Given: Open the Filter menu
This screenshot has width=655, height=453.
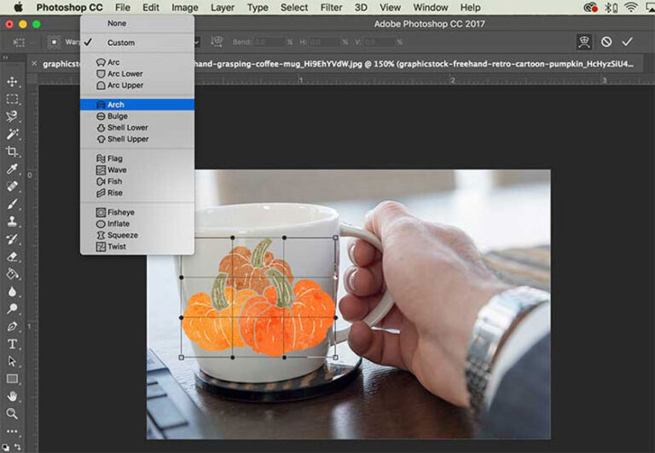Looking at the screenshot, I should [x=331, y=8].
